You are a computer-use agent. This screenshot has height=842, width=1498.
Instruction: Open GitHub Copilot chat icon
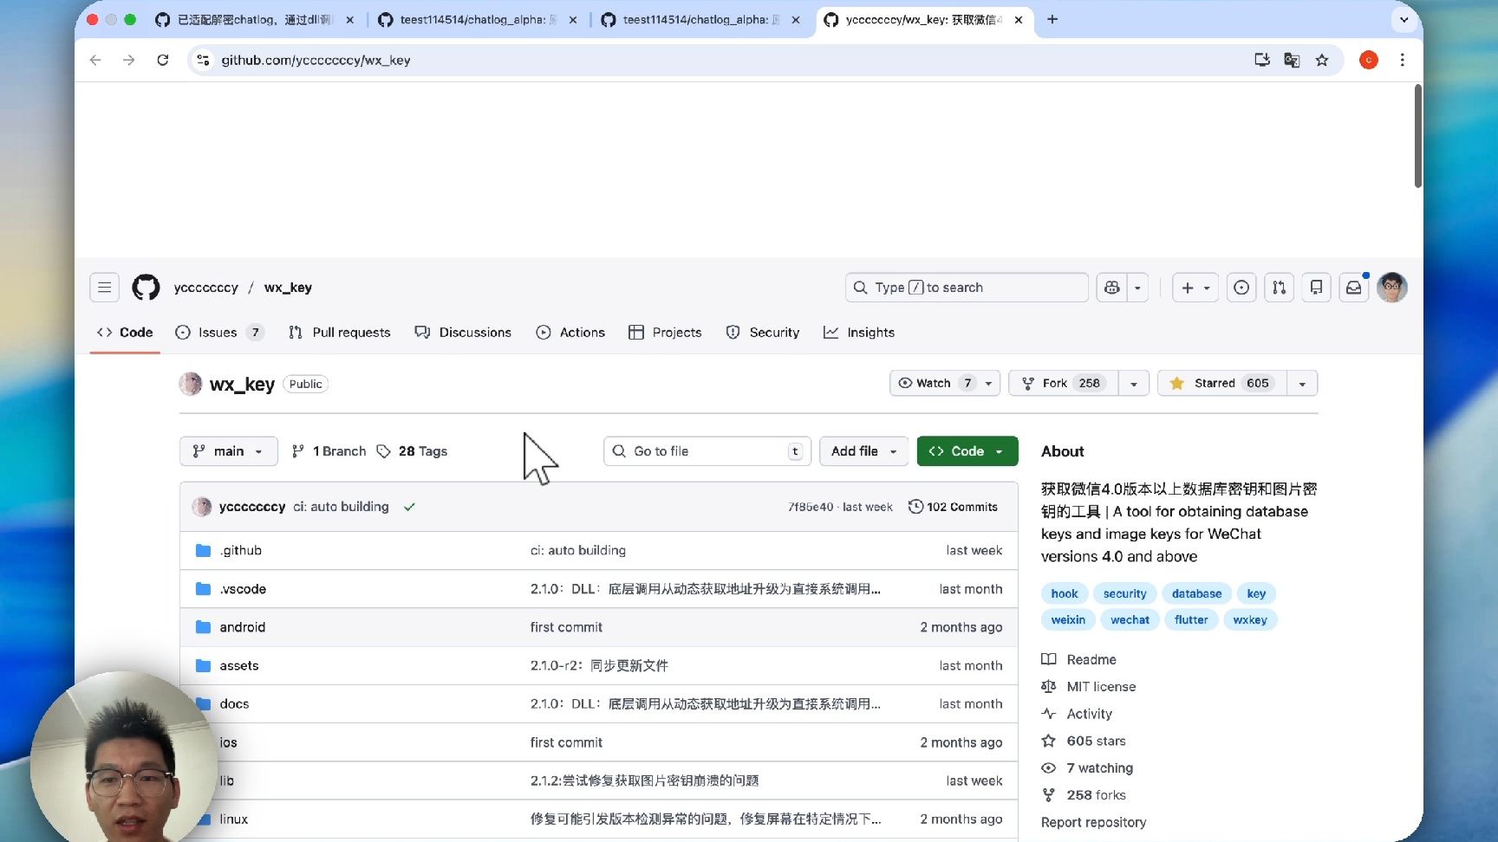pos(1112,288)
